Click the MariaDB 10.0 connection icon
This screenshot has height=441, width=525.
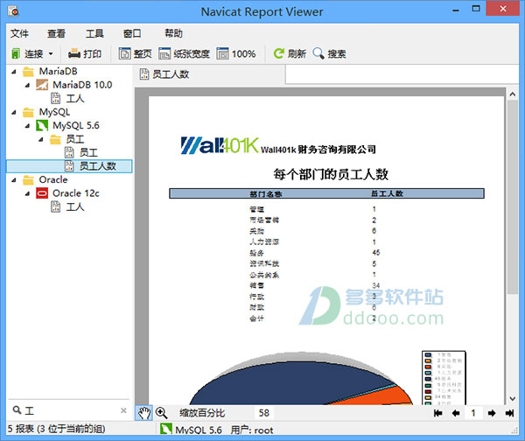coord(42,85)
